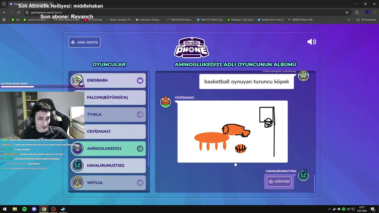Open Spotify from the taskbar
The image size is (379, 213).
point(24,209)
